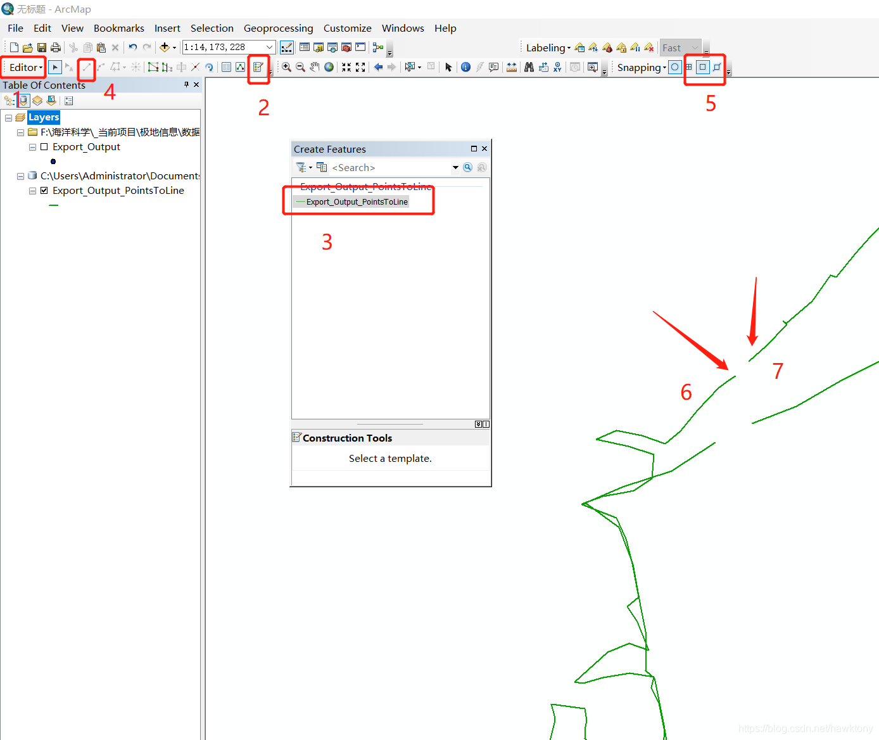Select the Export_Output_PointsToLine feature template
879x740 pixels.
click(351, 201)
